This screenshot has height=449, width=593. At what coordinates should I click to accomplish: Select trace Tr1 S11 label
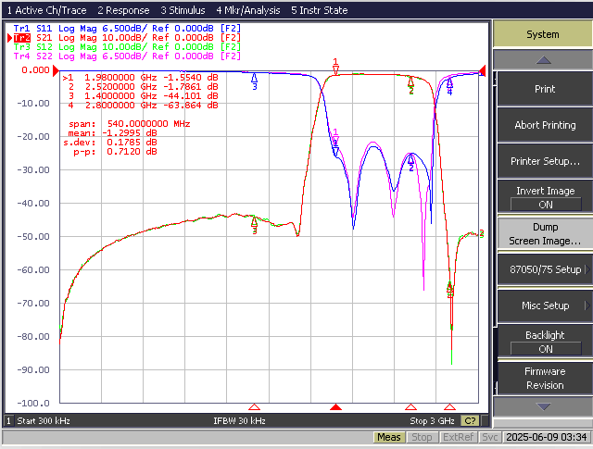point(127,29)
